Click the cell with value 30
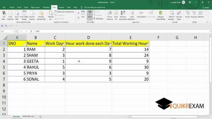Image resolution: width=212 pixels, height=119 pixels. point(131,67)
